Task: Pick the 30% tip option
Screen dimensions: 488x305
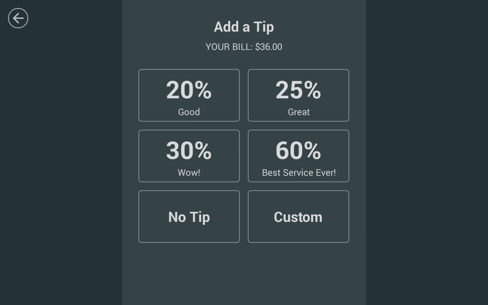Action: (189, 156)
